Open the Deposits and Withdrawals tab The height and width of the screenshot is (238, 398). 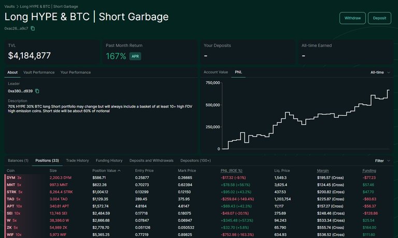pos(151,161)
